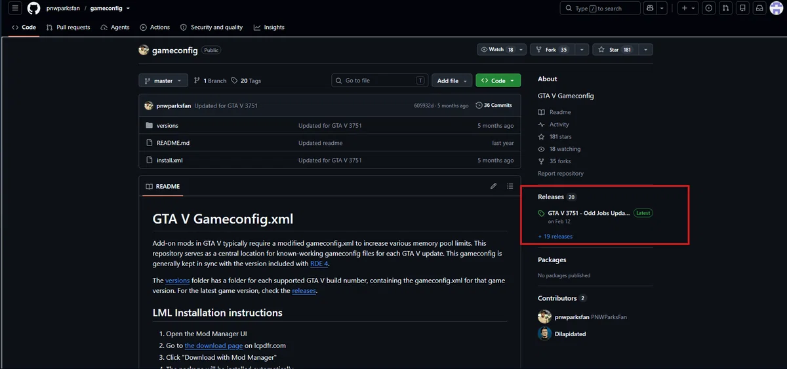The image size is (787, 369).
Task: Open pnwparksfan owner link in breadcrumb
Action: click(63, 8)
